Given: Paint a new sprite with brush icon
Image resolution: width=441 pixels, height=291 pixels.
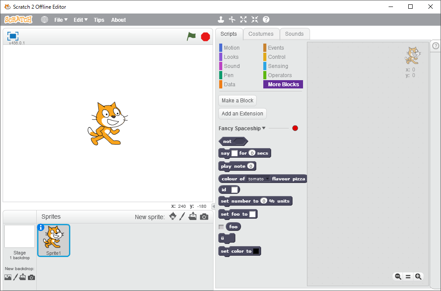Looking at the screenshot, I should point(183,217).
